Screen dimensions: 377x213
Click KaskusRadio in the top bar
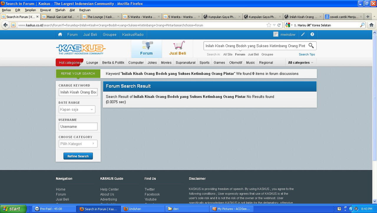133,34
